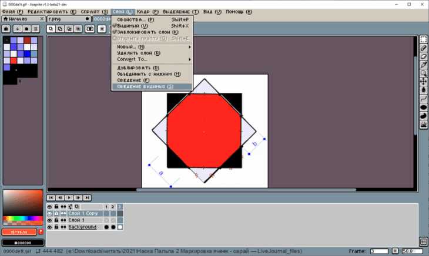This screenshot has width=429, height=256.
Task: Choose the subtract from selection icon
Action: [x=69, y=29]
